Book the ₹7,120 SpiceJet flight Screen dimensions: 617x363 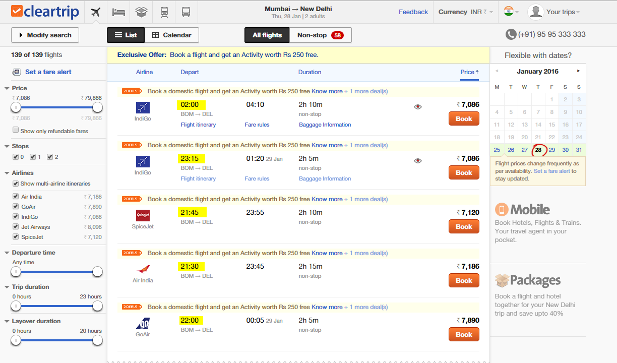(x=464, y=226)
